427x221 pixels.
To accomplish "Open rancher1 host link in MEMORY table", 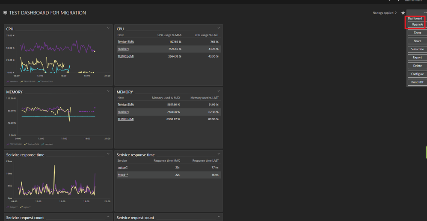I will click(123, 112).
